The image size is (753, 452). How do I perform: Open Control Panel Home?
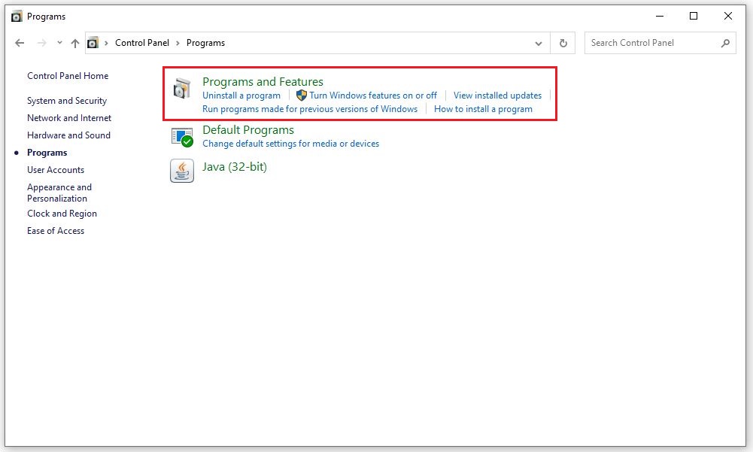coord(67,75)
